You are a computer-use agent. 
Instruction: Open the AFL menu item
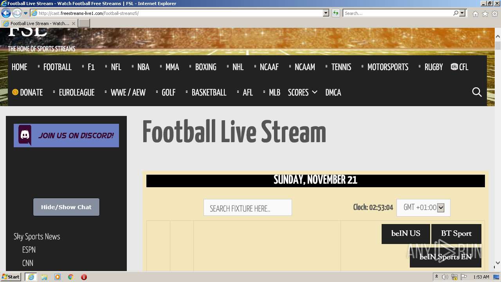pos(248,92)
